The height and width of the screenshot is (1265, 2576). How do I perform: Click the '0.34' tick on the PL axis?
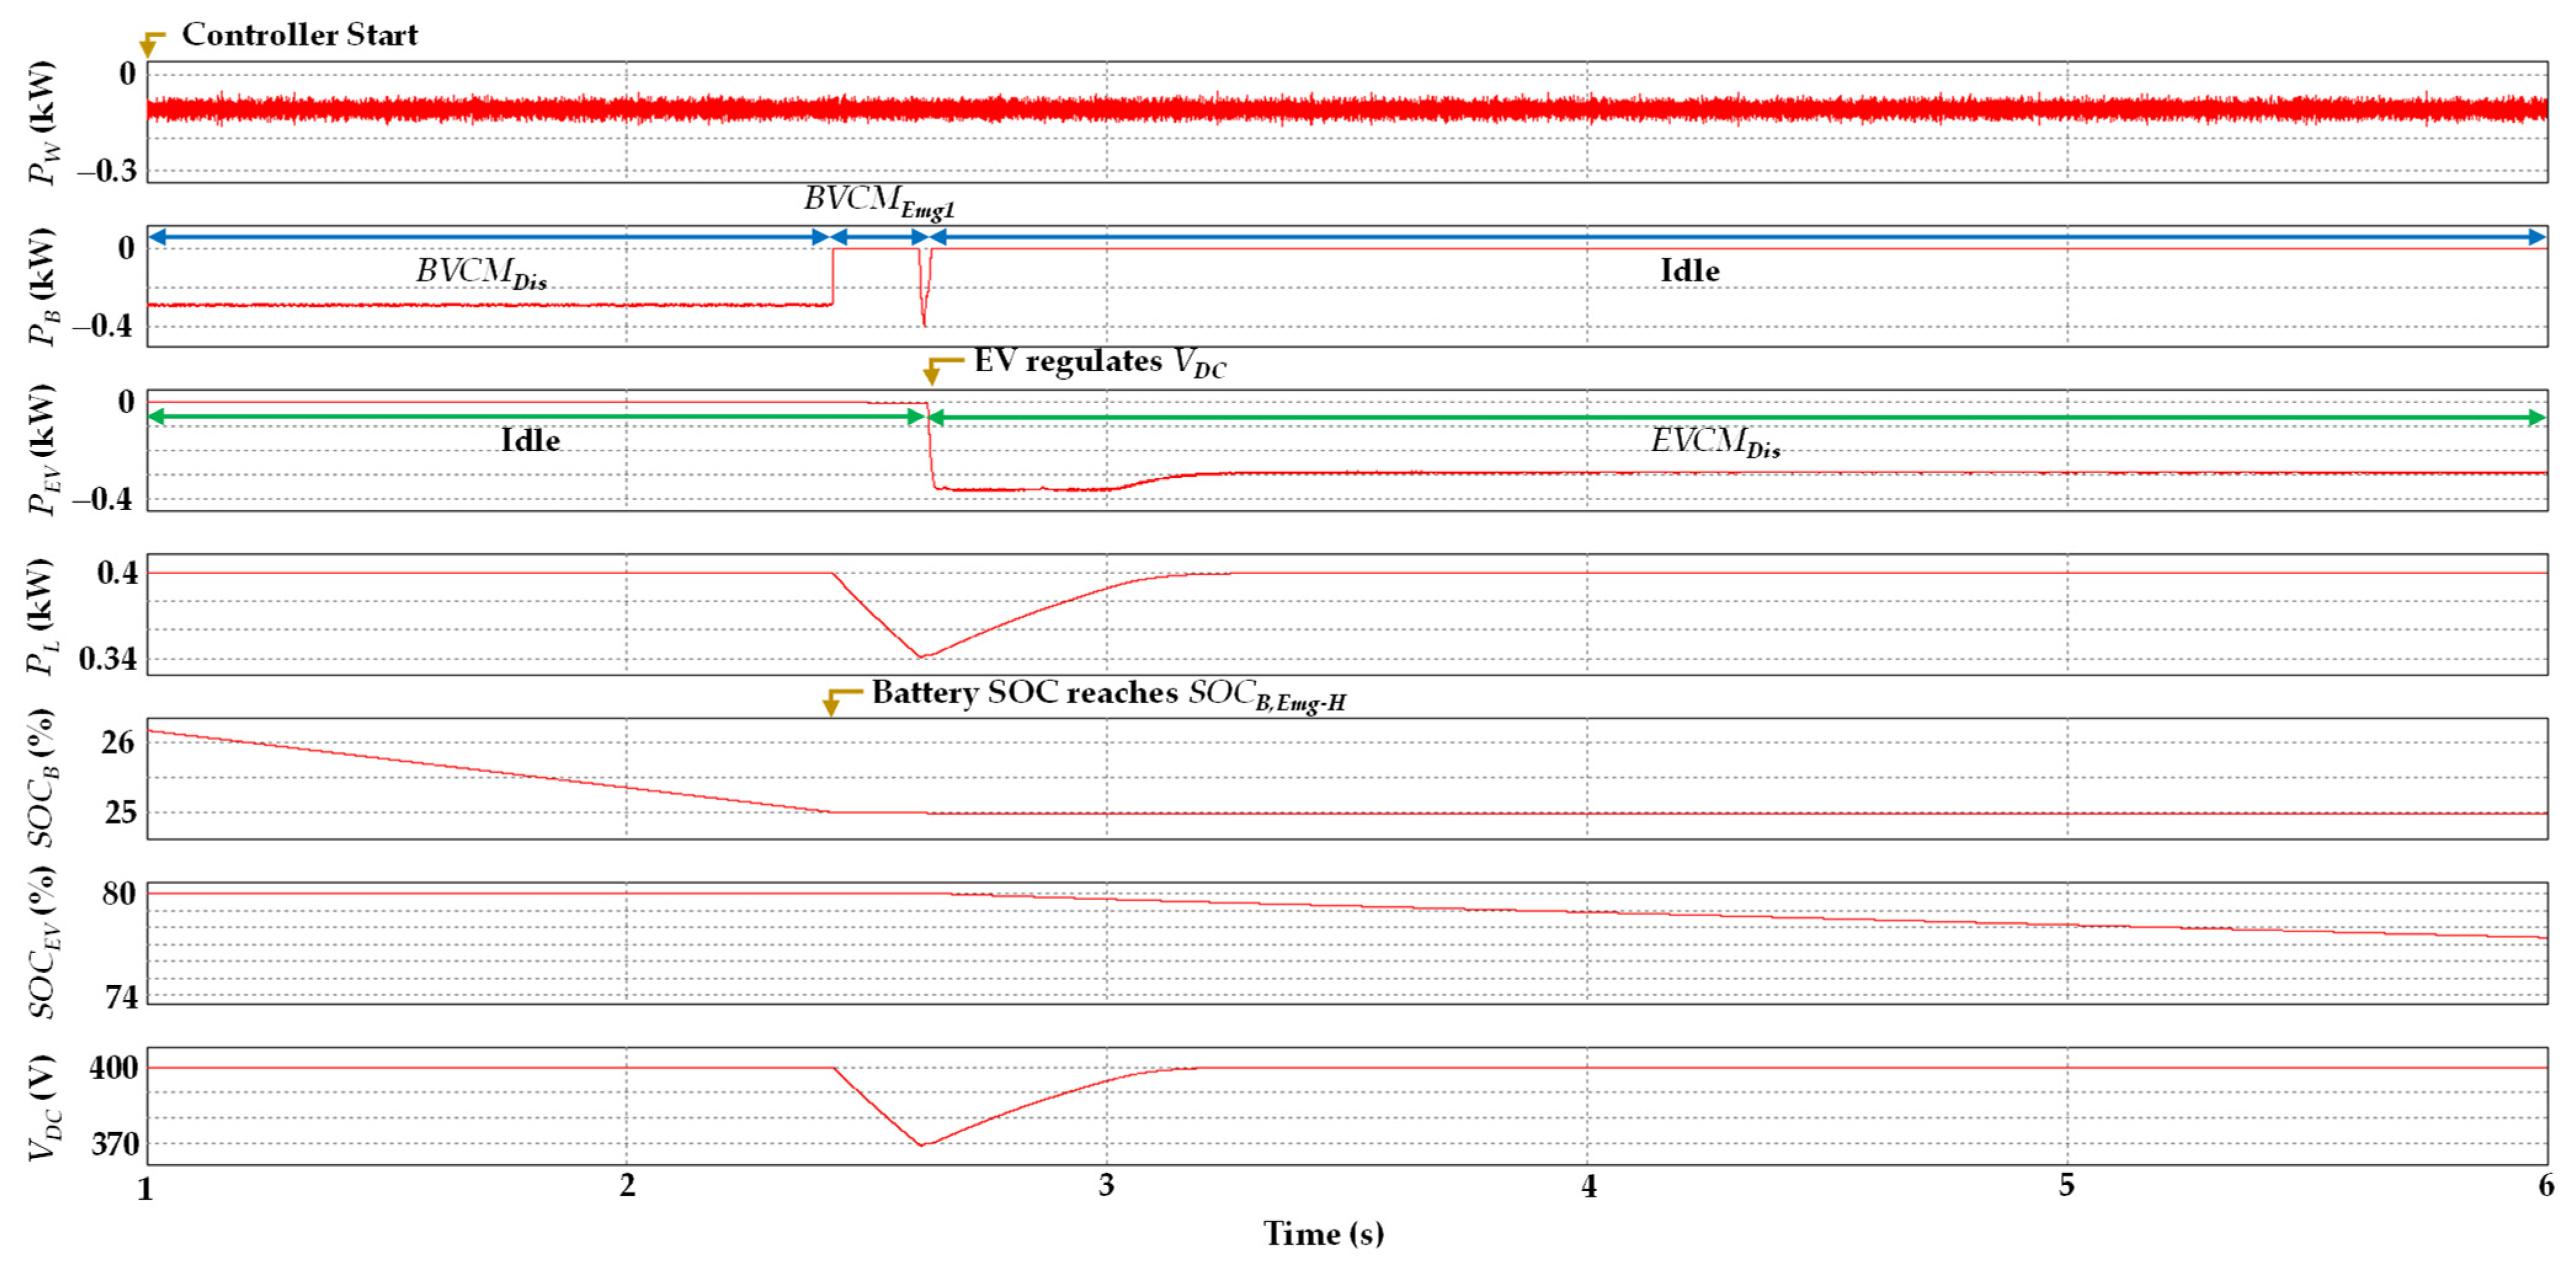(108, 658)
